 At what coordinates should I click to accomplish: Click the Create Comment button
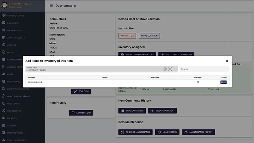coord(162,111)
